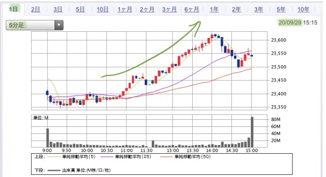Click the highest candlestick near 14:00

215,35
